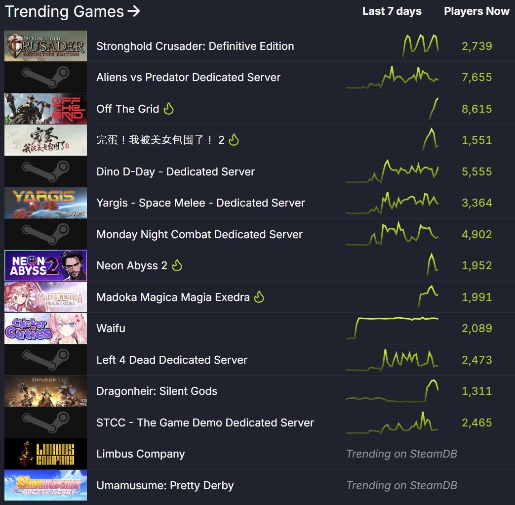This screenshot has width=515, height=505.
Task: Open Stronghold Crusader: Definitive Edition title
Action: [x=195, y=46]
